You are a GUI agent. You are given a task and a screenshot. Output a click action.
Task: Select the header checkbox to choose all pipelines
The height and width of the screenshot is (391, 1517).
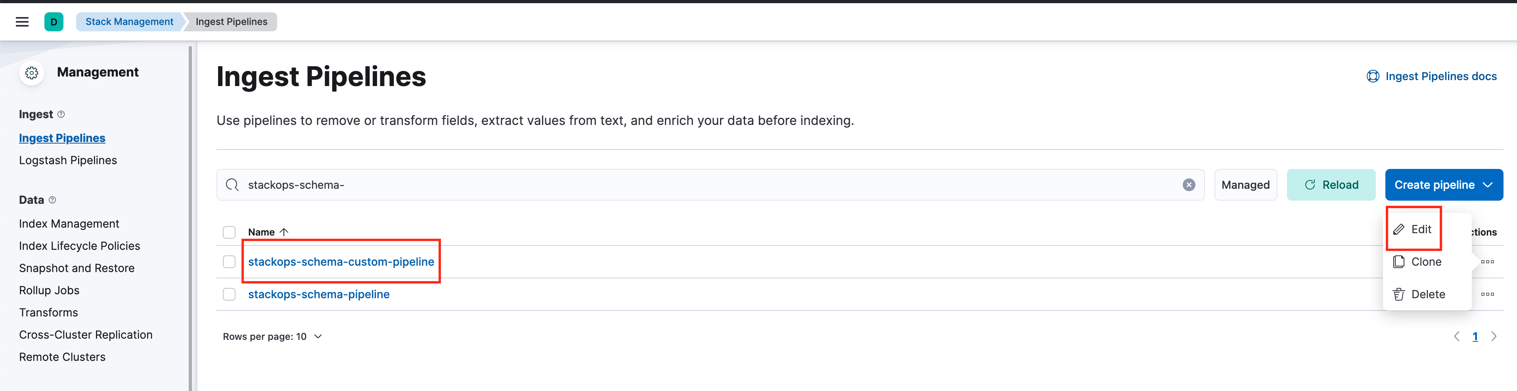tap(229, 232)
